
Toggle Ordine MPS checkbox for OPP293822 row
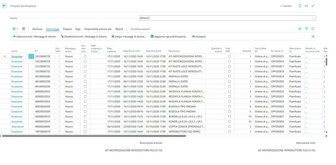click(229, 91)
